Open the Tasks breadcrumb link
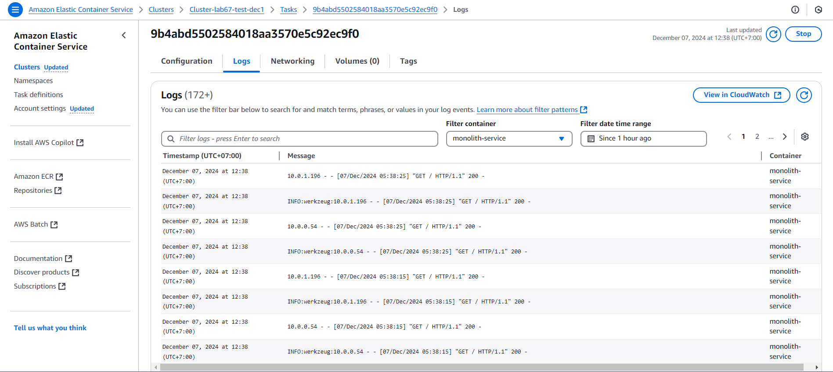This screenshot has height=372, width=833. 288,10
